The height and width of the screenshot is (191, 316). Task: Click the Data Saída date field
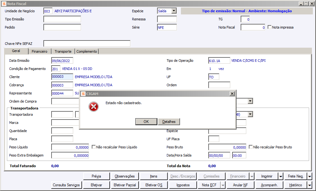tap(219, 155)
